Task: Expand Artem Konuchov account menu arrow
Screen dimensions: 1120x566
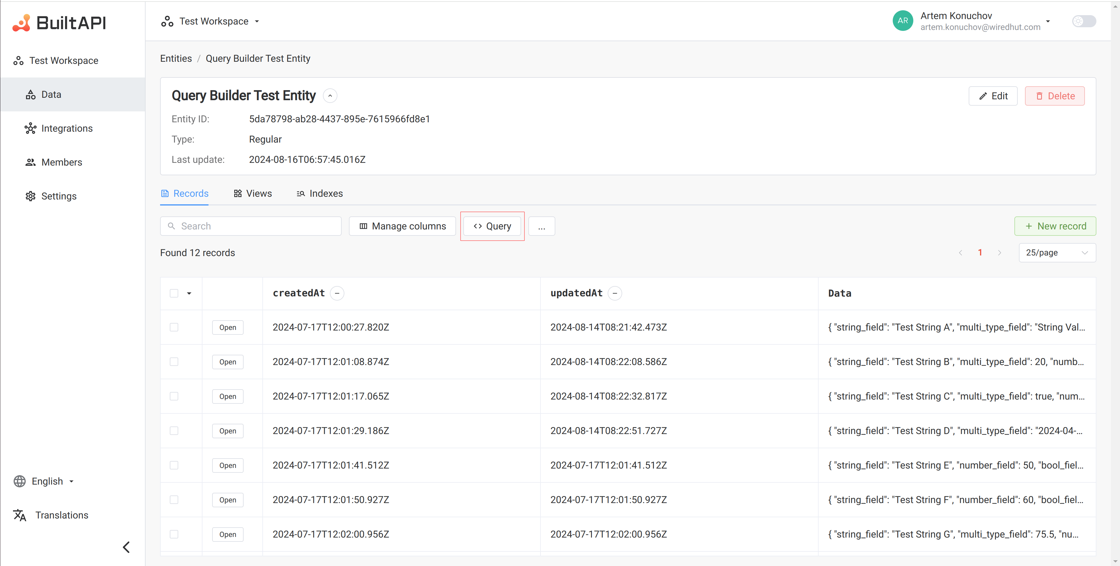Action: (x=1048, y=21)
